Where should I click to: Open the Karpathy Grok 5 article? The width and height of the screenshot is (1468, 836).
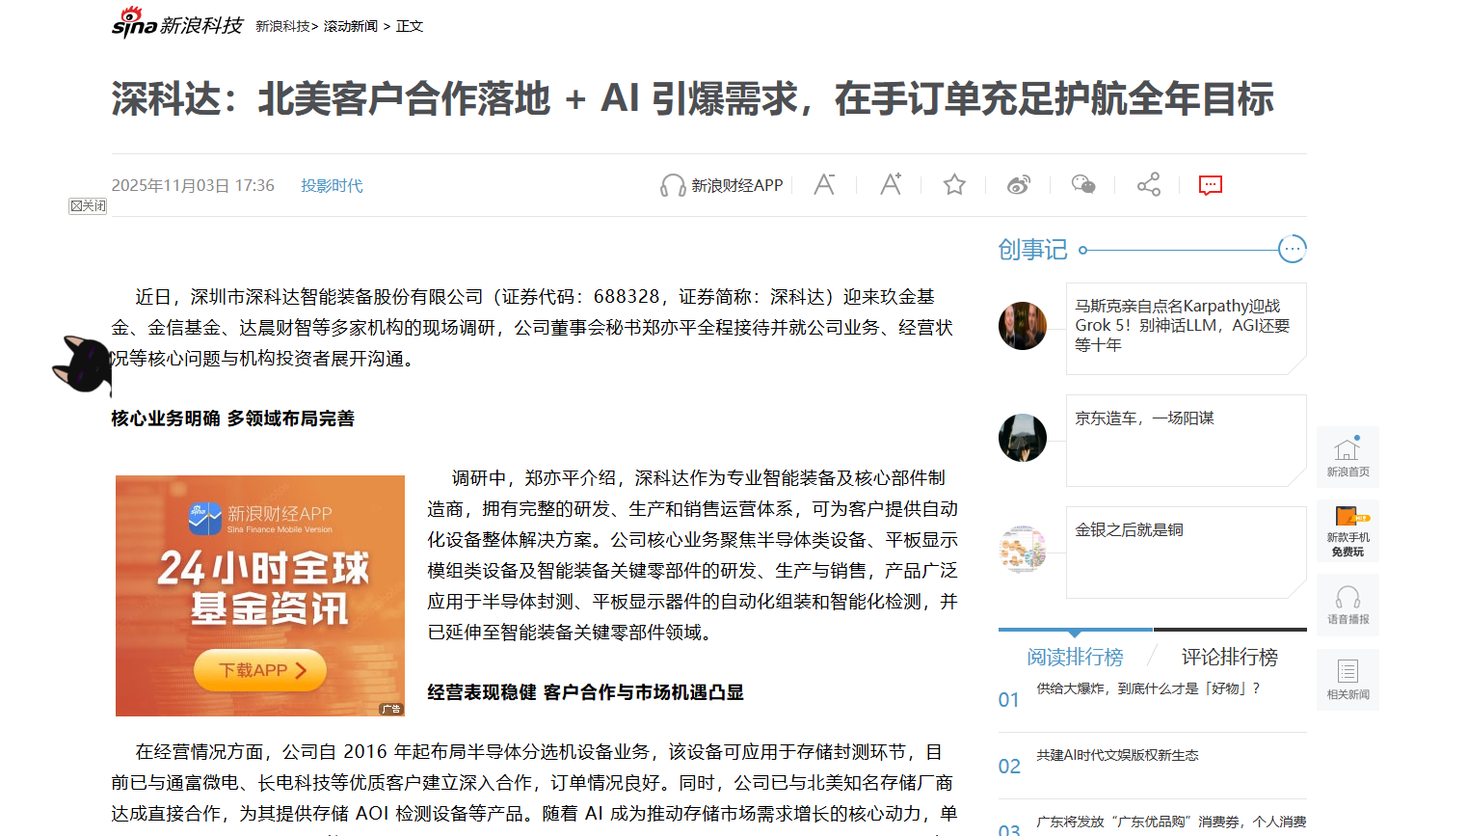1183,325
